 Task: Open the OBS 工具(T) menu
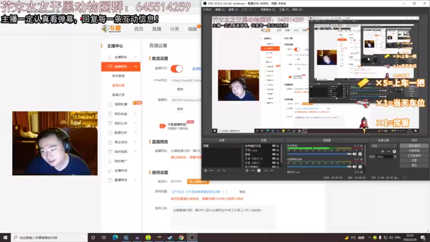(x=284, y=10)
